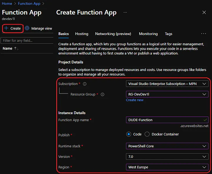Close the Create Function App pane
This screenshot has height=174, width=212.
[x=204, y=12]
